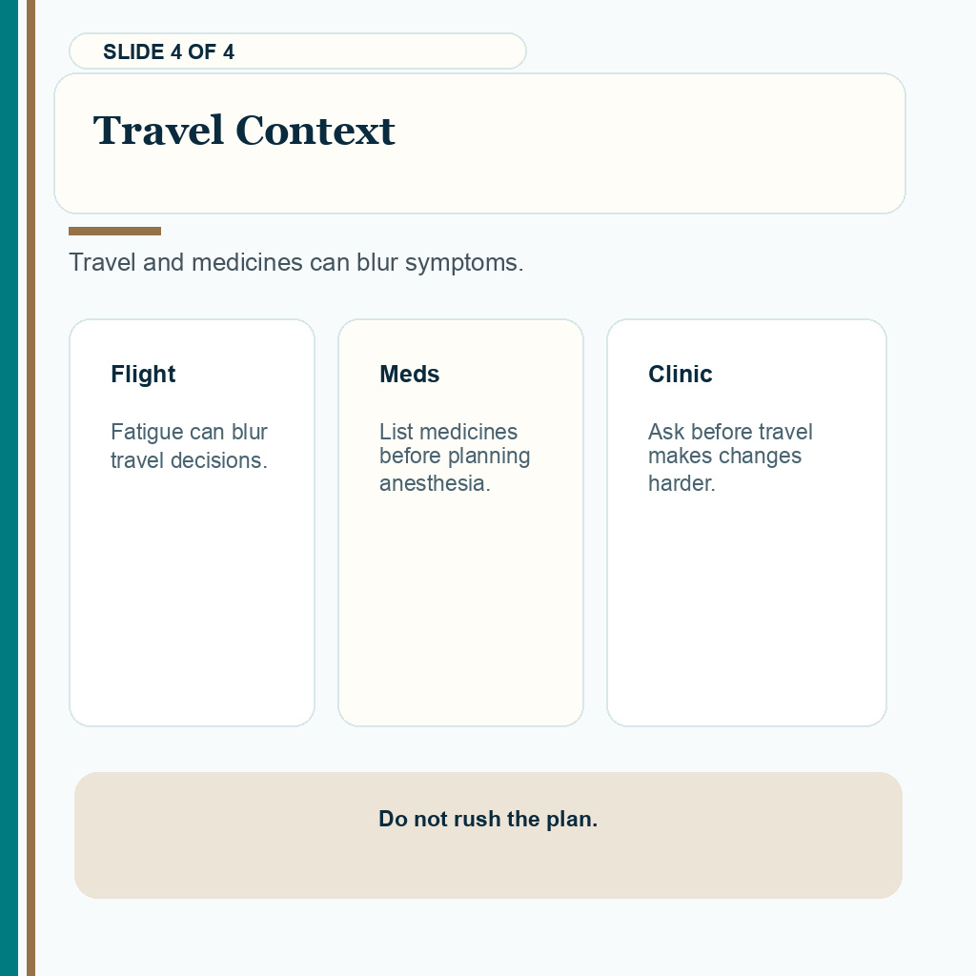Click the teal vertical stripe on the left edge
The height and width of the screenshot is (976, 976).
point(9,488)
